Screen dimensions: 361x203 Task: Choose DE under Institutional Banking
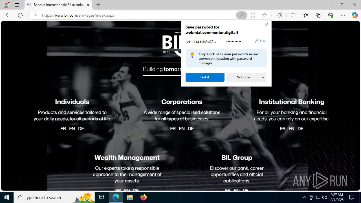pos(300,129)
